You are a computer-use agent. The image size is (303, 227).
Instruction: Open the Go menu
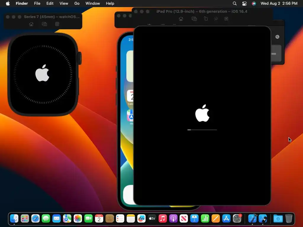(77, 3)
